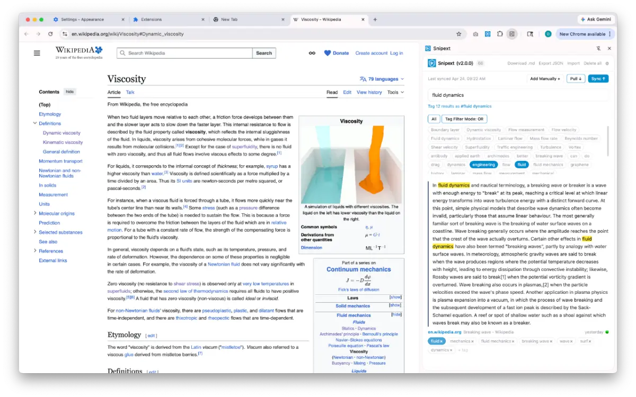Viewport: 636px width, 397px height.
Task: Toggle the 'Dynamic viscosity' tag filter
Action: 484,130
